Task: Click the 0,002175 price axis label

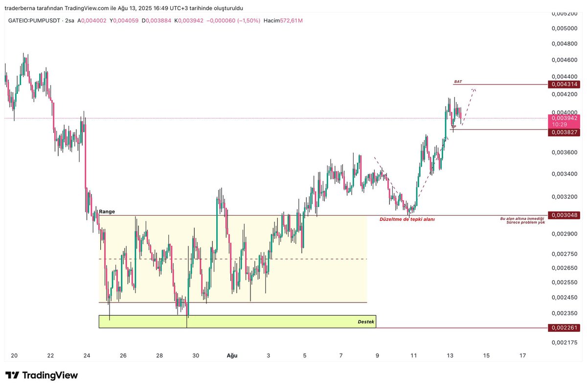Action: (564, 342)
